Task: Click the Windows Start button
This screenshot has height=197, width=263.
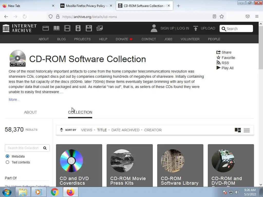Action: click(7, 192)
